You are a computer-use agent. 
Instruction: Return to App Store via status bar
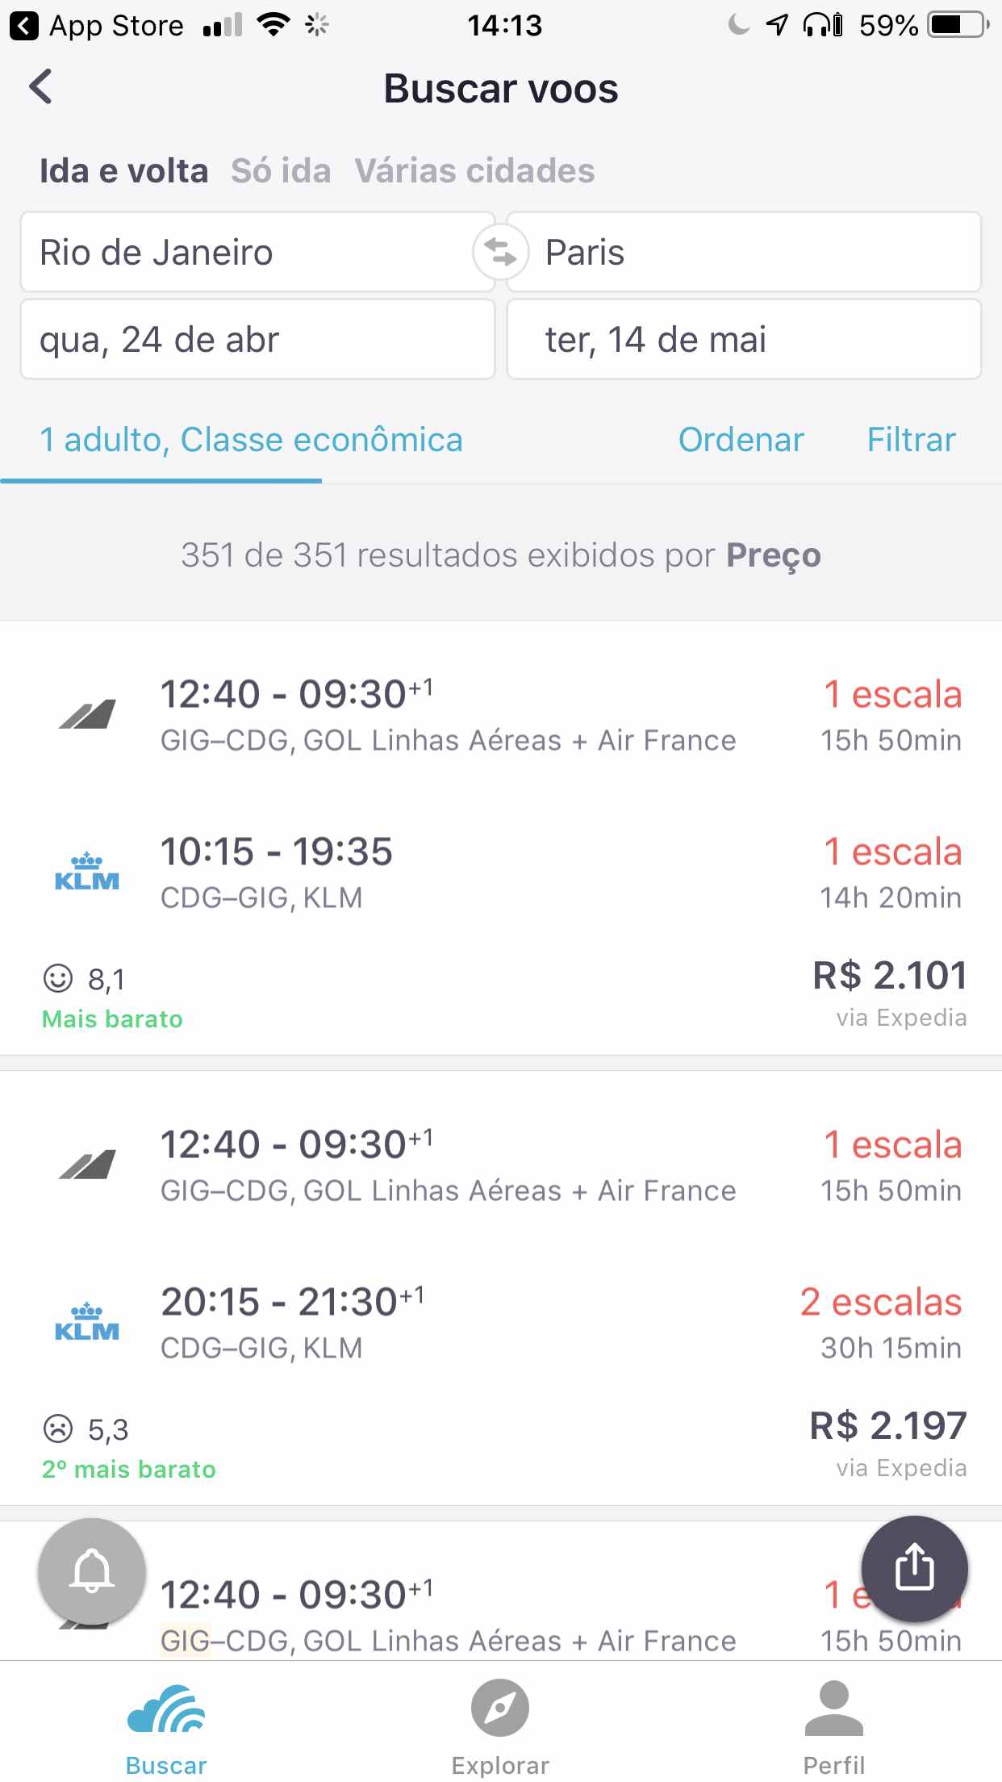(x=97, y=26)
